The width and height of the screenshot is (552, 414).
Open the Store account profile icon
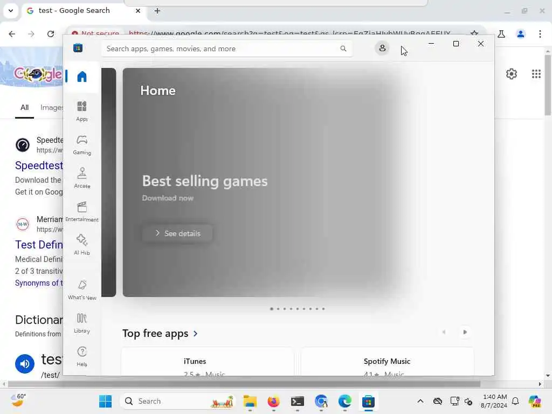382,48
